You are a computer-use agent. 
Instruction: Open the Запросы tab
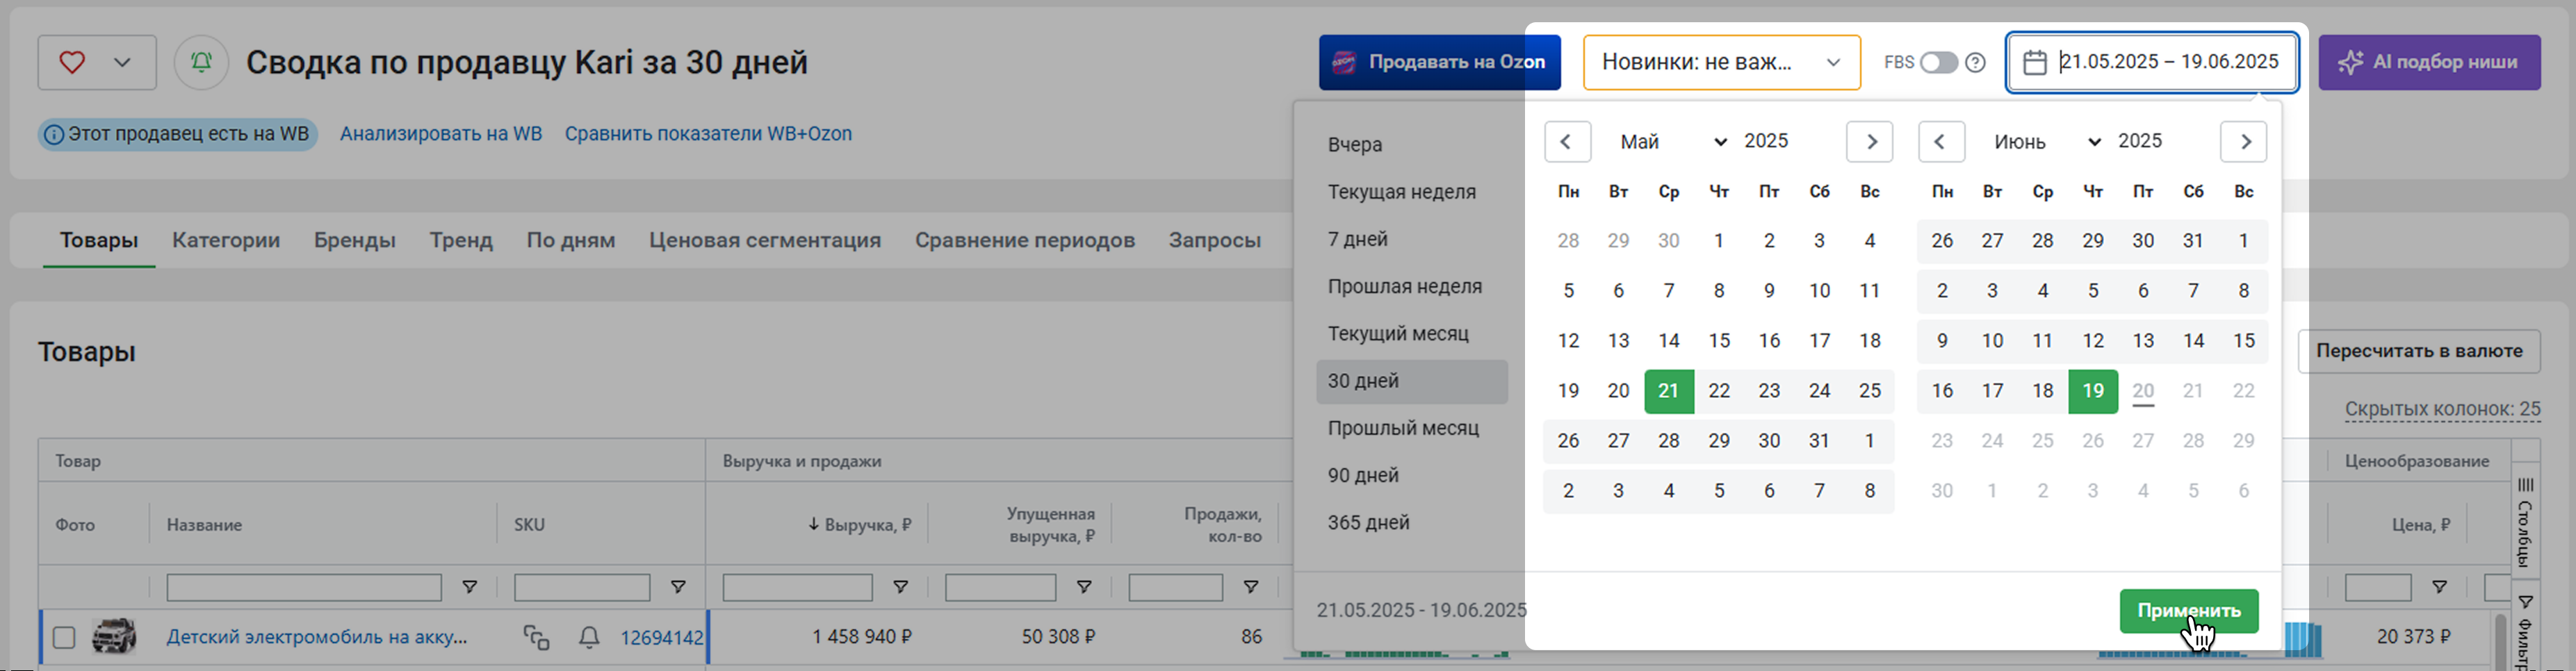(x=1215, y=240)
